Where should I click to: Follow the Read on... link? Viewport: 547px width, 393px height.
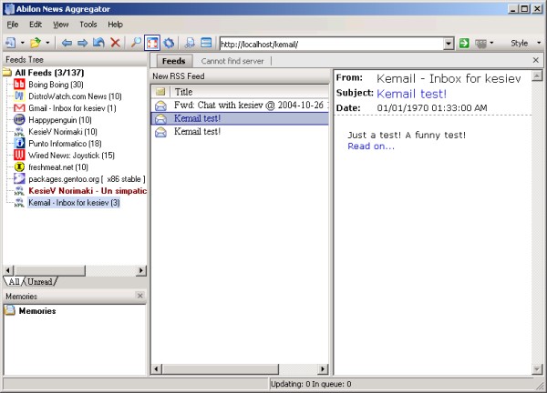371,146
